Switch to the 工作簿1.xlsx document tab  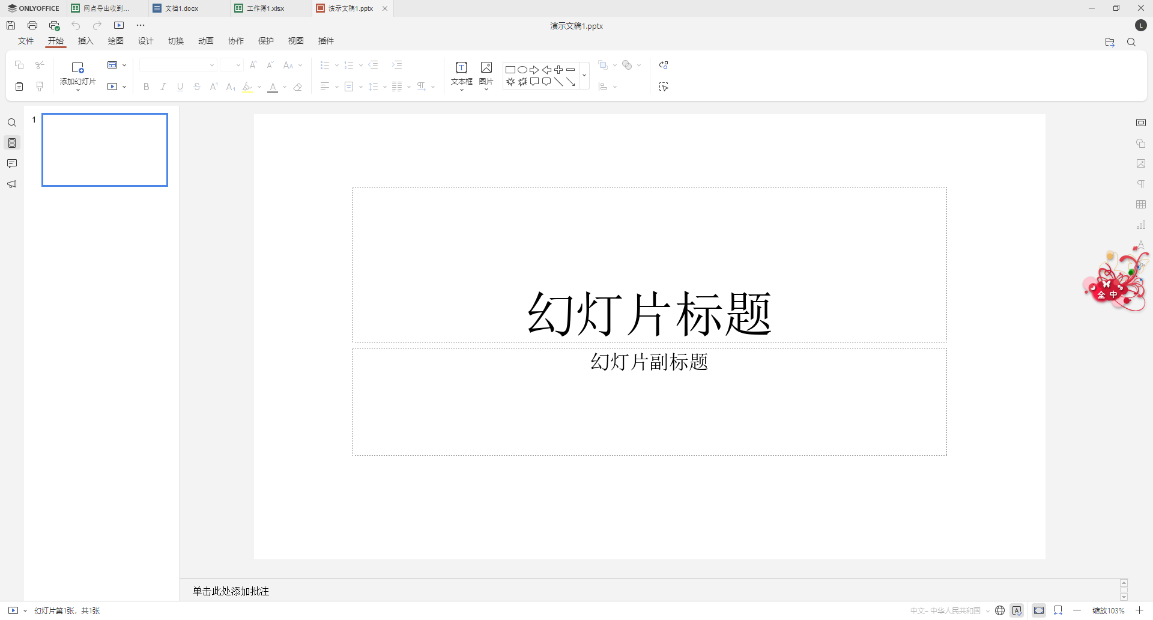tap(265, 8)
